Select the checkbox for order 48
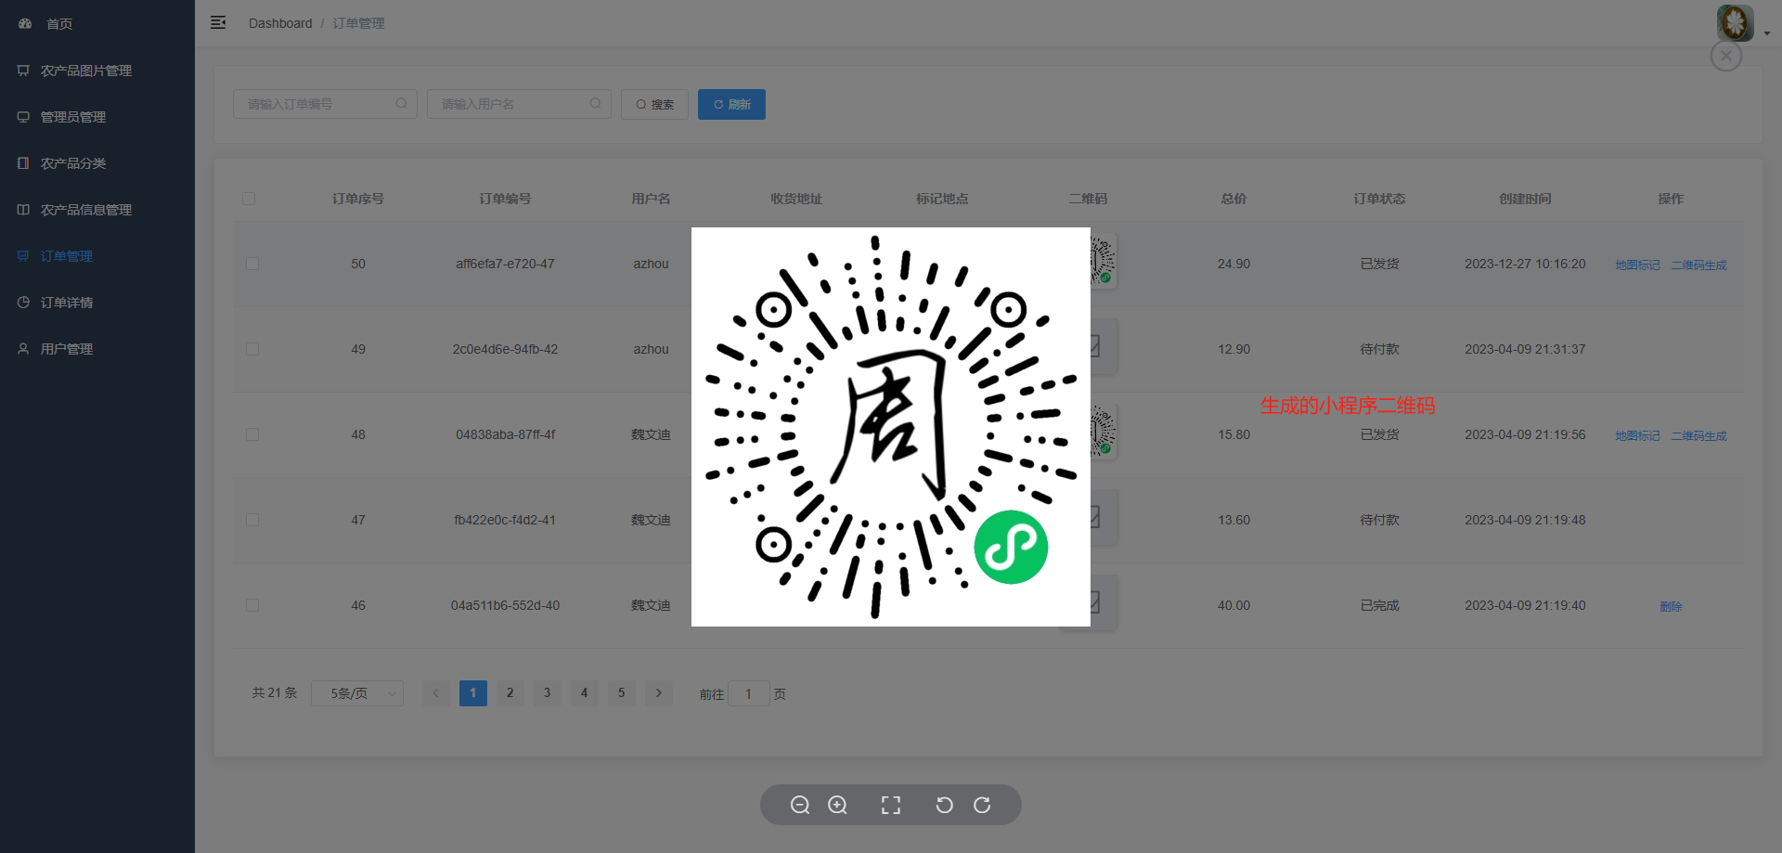 252,434
